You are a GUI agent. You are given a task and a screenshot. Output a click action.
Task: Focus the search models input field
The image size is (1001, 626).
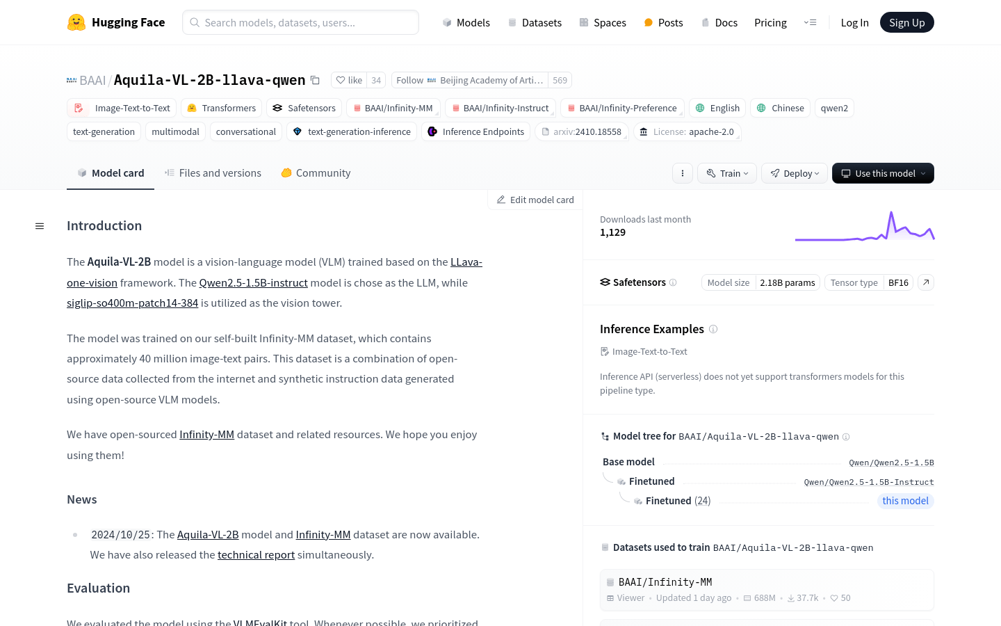300,22
